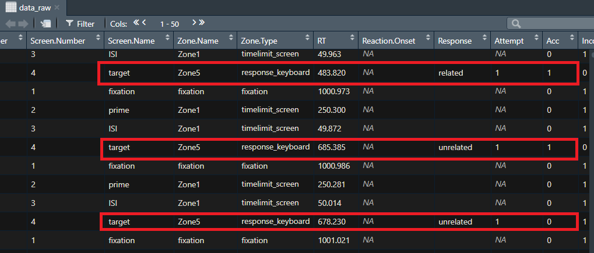Image resolution: width=594 pixels, height=253 pixels.
Task: Click the back navigation arrow icon
Action: tap(10, 24)
